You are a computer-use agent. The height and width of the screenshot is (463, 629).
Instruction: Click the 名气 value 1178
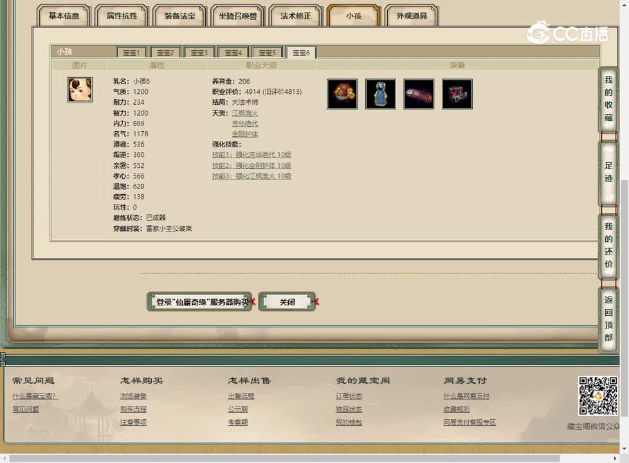(140, 134)
